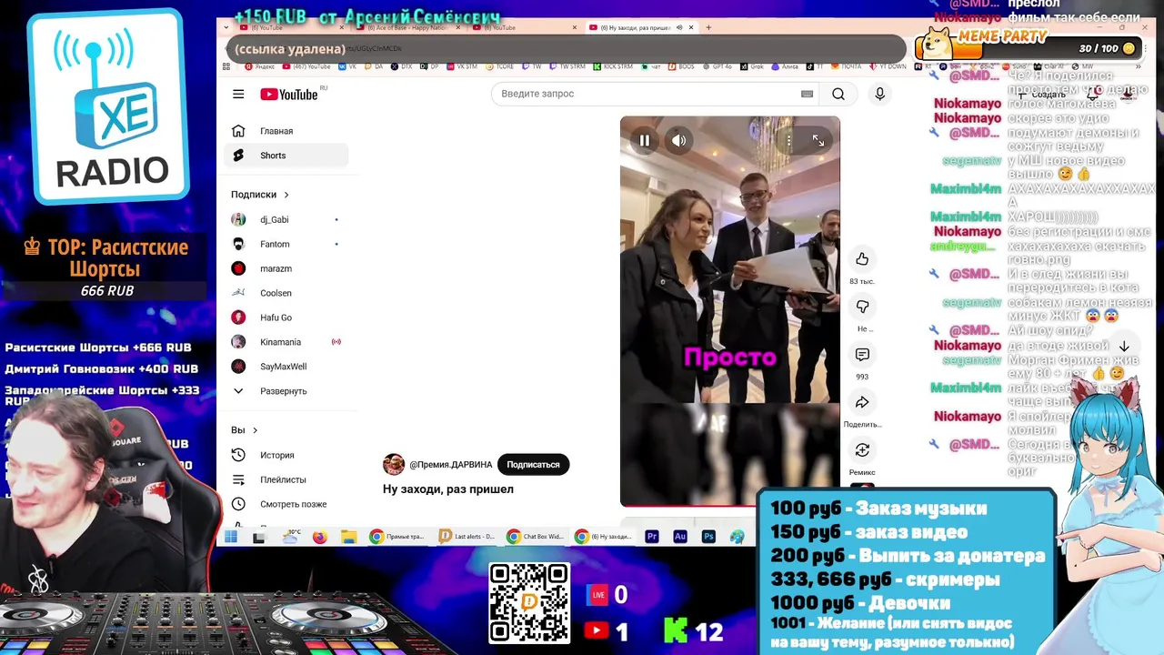Open the (467) YouTube bookmark
The image size is (1164, 655).
pos(306,66)
